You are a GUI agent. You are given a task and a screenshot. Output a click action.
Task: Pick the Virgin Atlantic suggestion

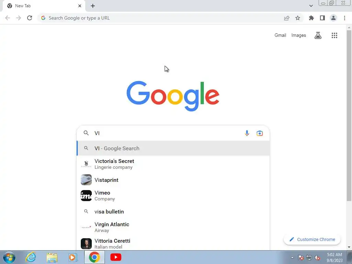point(173,227)
